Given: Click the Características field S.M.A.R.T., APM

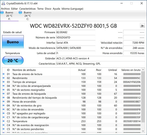Looking at the screenshot, I should point(101,64).
